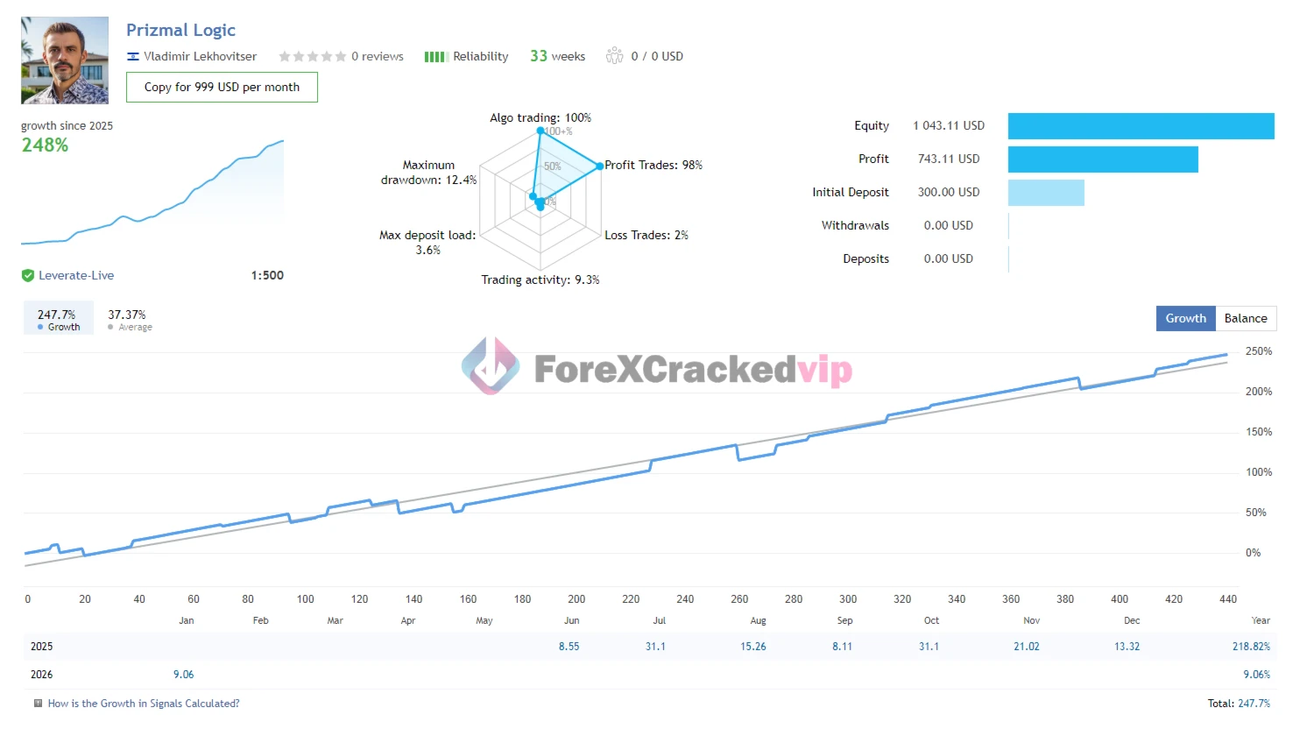Open the Prizmal Logic signal title

pos(180,30)
